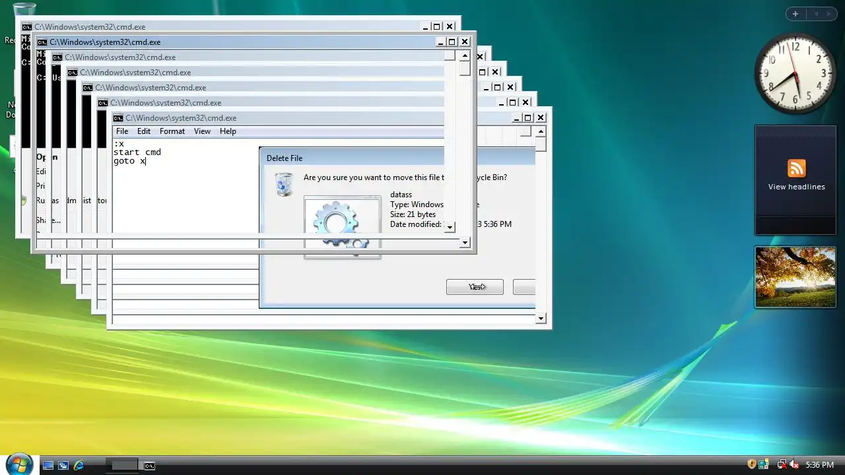Click the slide show picture gadget
845x475 pixels.
pos(795,277)
